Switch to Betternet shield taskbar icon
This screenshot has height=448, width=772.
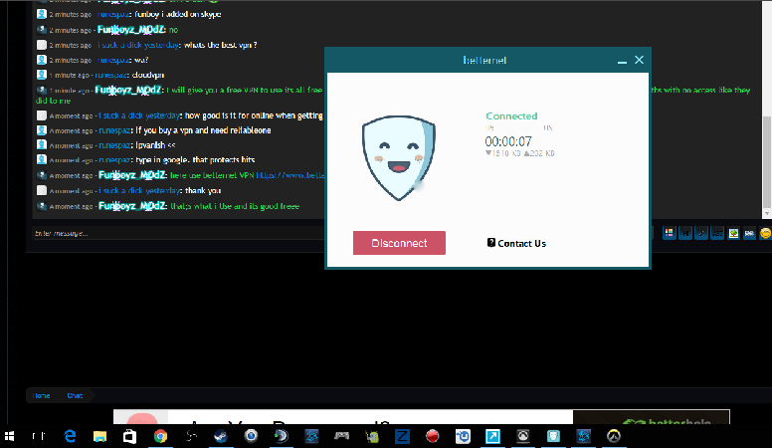tap(553, 436)
